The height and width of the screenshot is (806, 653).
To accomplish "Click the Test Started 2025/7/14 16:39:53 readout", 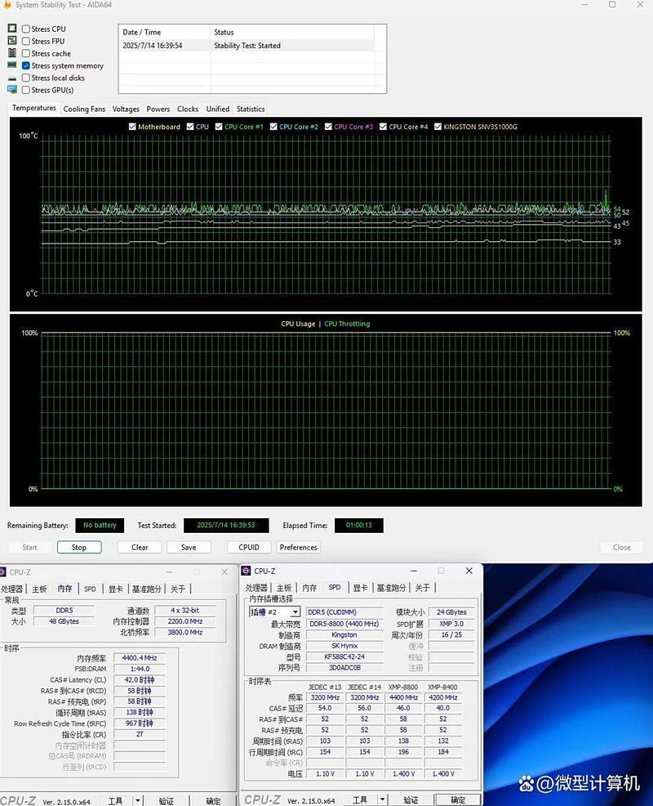I will [226, 526].
